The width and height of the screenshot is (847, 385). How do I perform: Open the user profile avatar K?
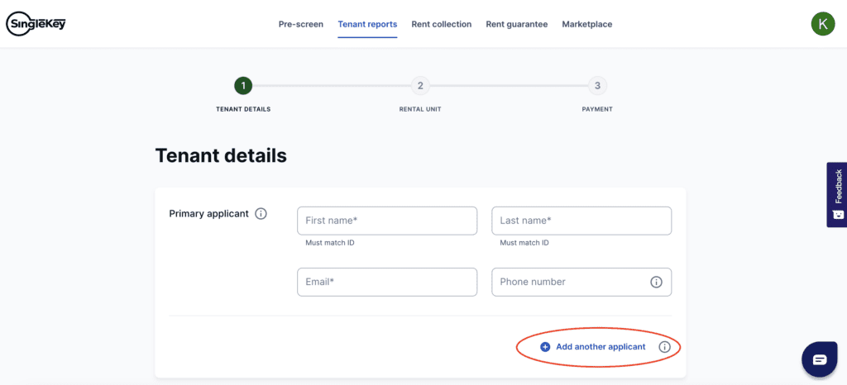[x=822, y=24]
